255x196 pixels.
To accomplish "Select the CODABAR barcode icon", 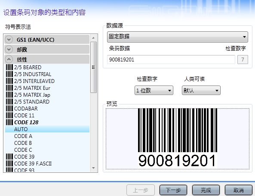I will tap(9, 108).
